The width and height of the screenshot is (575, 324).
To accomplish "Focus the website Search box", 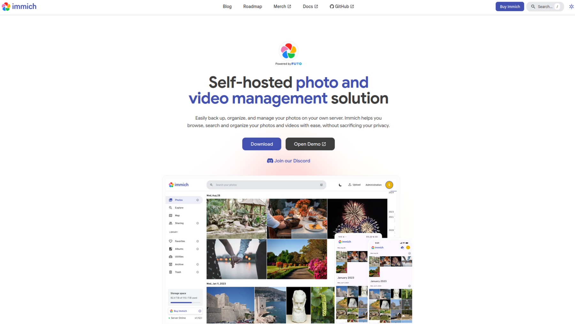I will coord(545,6).
